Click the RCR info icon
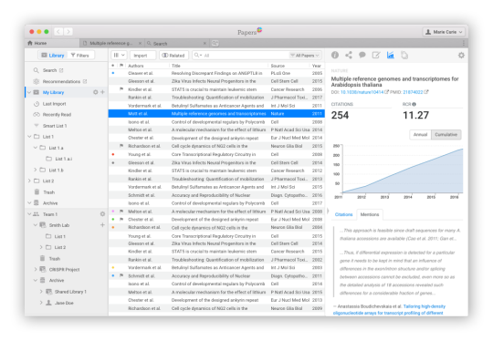Image resolution: width=493 pixels, height=341 pixels. pos(414,104)
